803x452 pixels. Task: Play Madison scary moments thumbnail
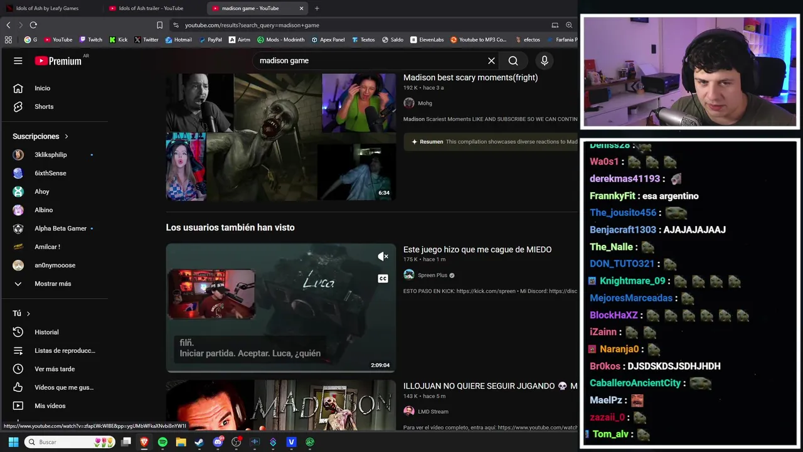click(281, 137)
